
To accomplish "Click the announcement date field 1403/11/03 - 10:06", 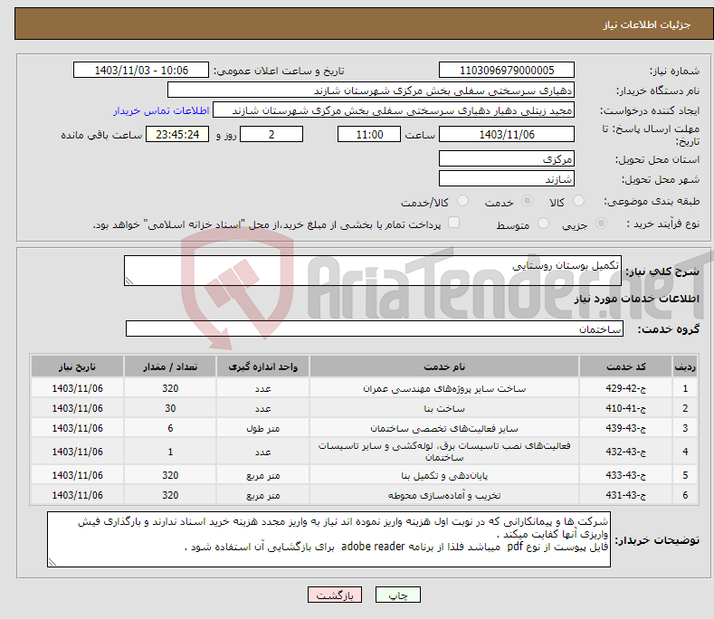I will point(141,71).
